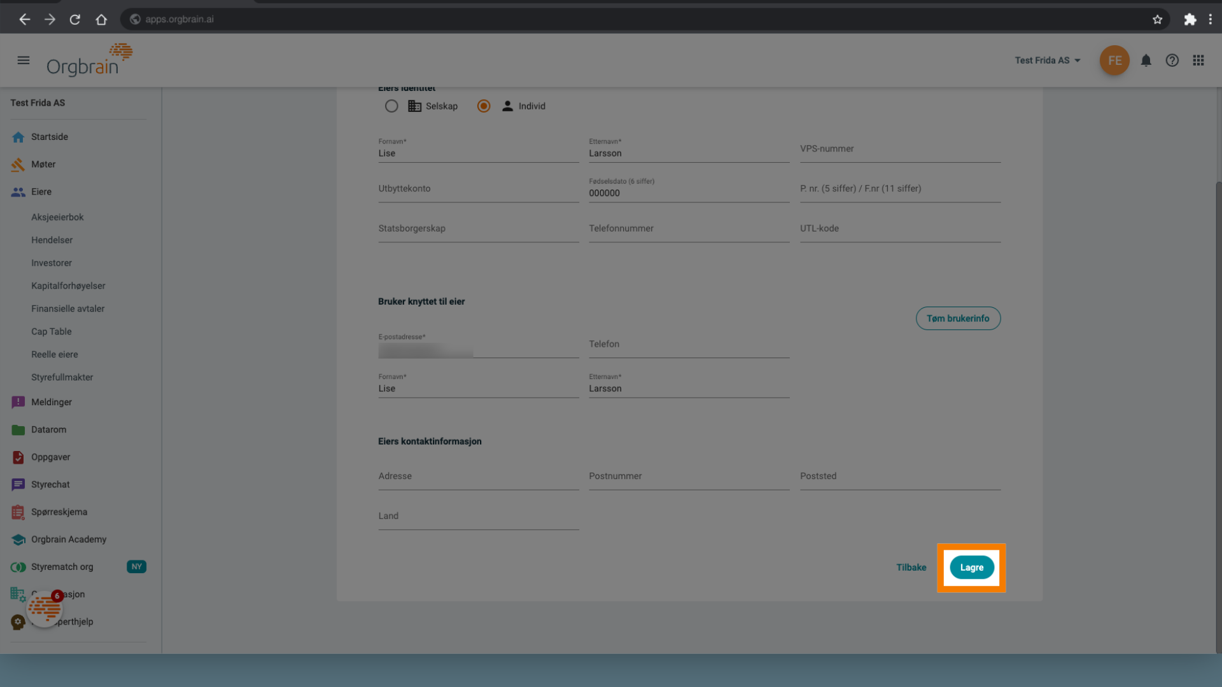Click the Spørreskjema clipboard icon
The width and height of the screenshot is (1222, 687).
coord(18,512)
